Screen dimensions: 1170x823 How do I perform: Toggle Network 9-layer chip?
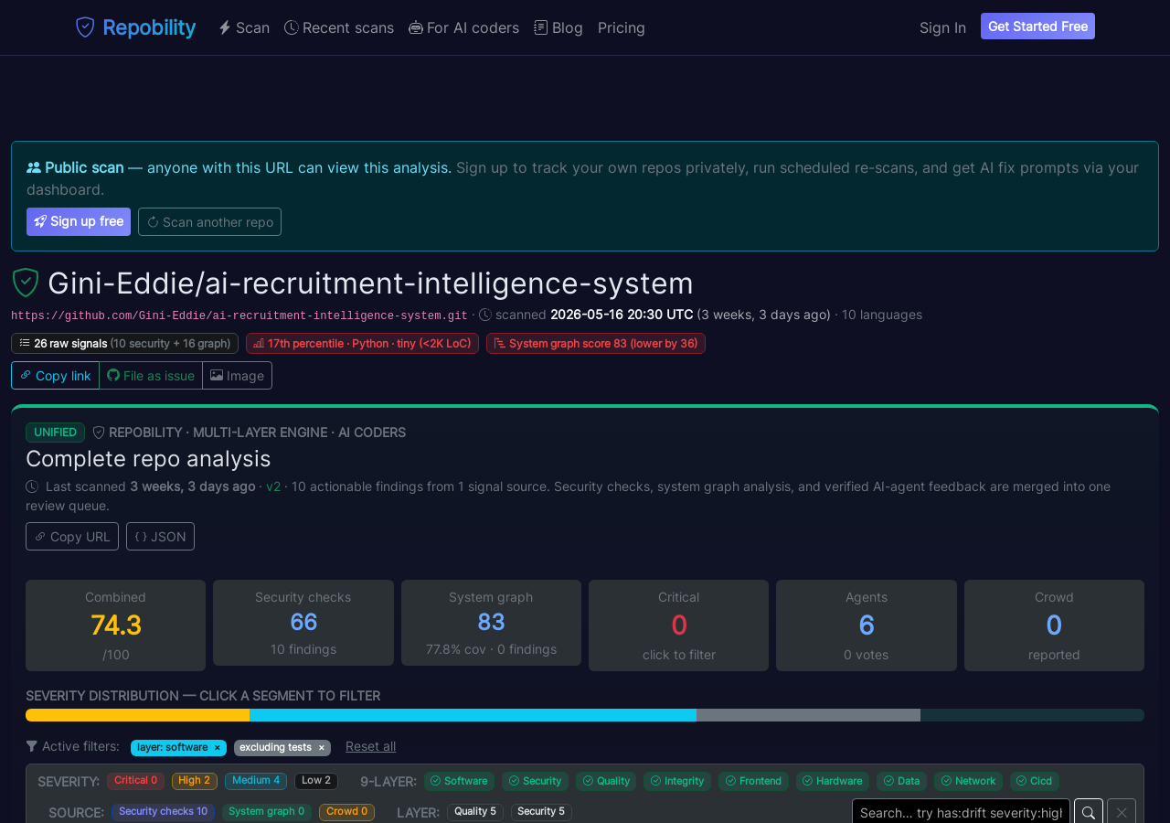[x=968, y=781]
